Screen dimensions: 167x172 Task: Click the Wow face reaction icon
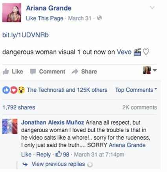[x=21, y=90]
